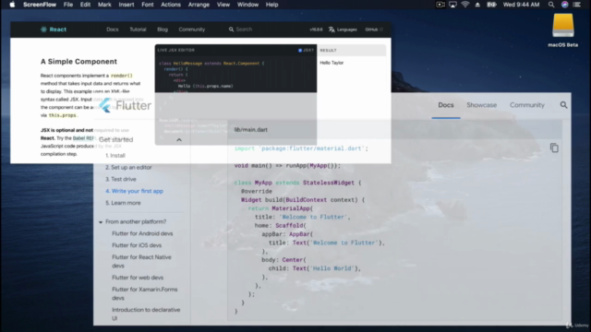Open Community on the React navbar
This screenshot has height=332, width=591.
(192, 30)
